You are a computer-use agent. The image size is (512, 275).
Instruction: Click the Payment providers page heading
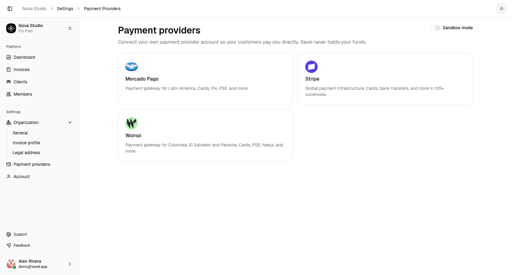[x=159, y=30]
